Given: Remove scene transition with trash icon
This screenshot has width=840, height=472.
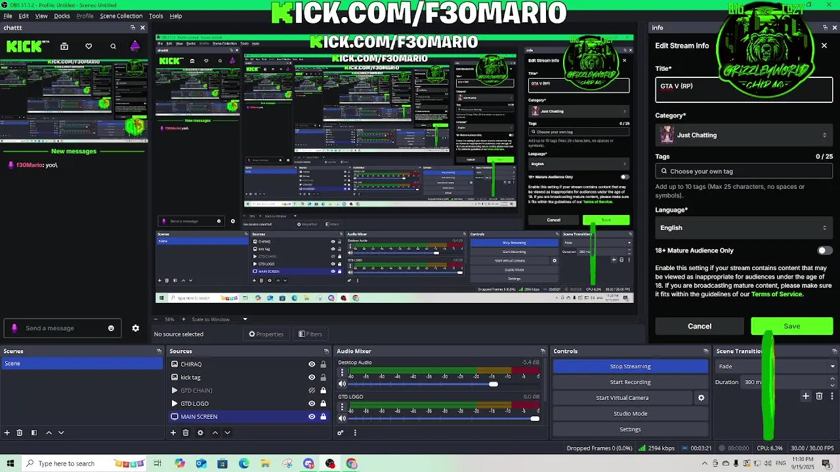Looking at the screenshot, I should [x=819, y=396].
